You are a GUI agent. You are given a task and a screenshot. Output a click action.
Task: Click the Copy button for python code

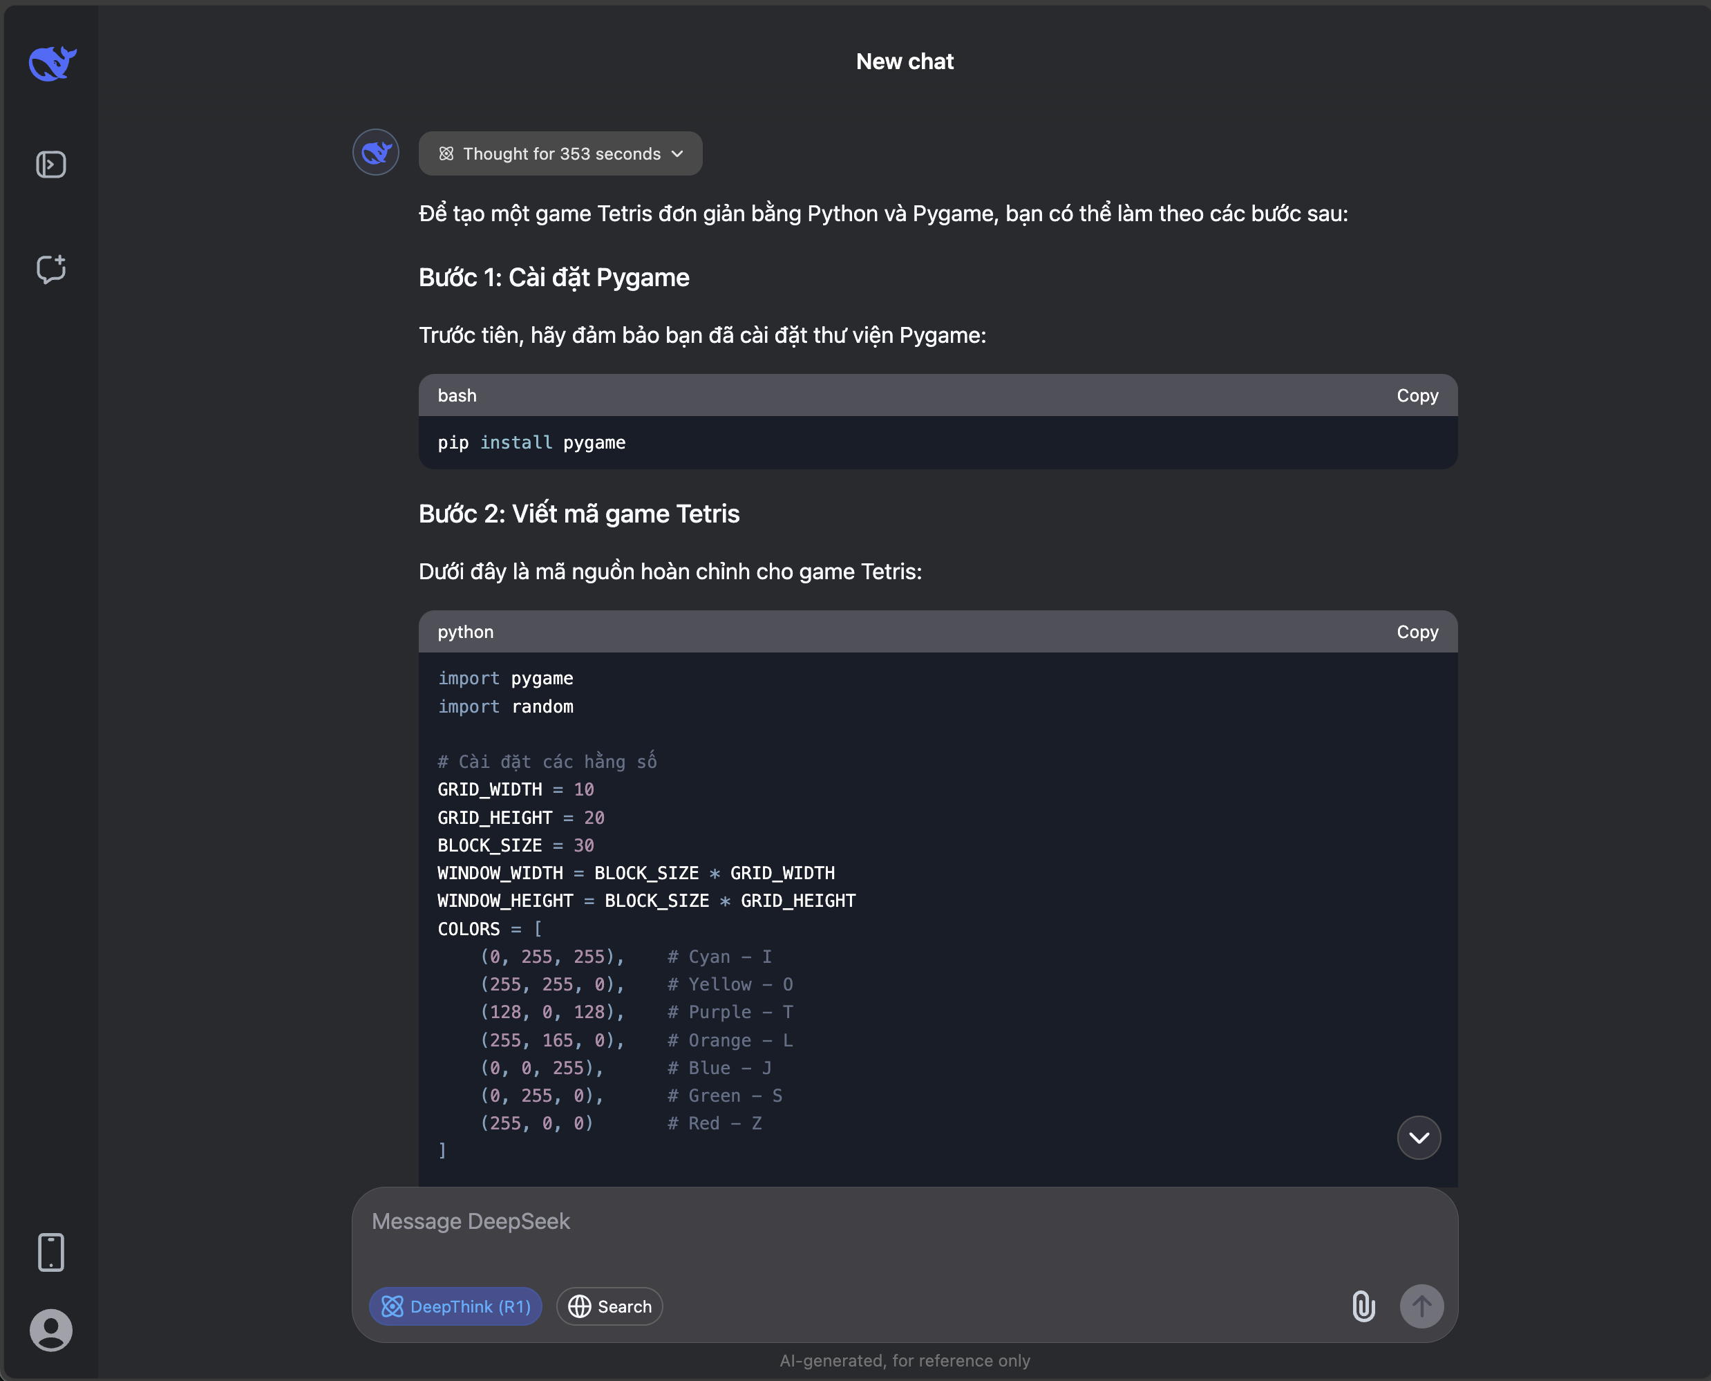1417,631
